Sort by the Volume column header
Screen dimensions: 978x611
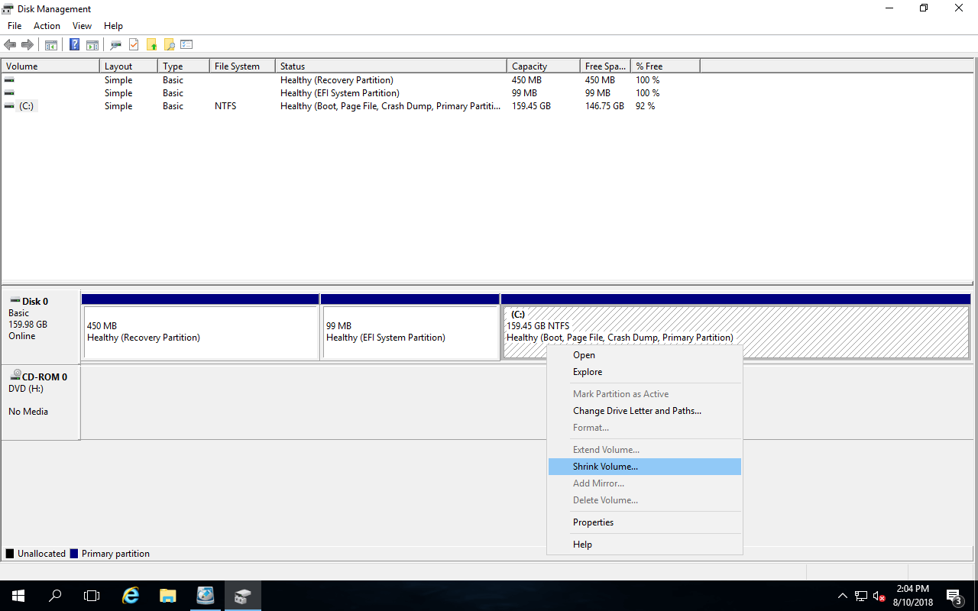tap(50, 66)
